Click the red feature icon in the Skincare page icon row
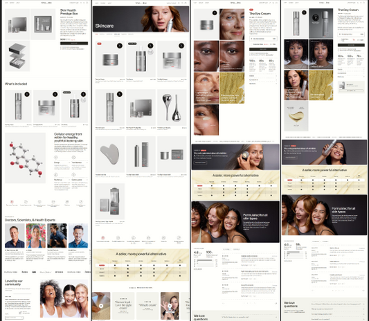The image size is (369, 321). pyautogui.click(x=103, y=238)
